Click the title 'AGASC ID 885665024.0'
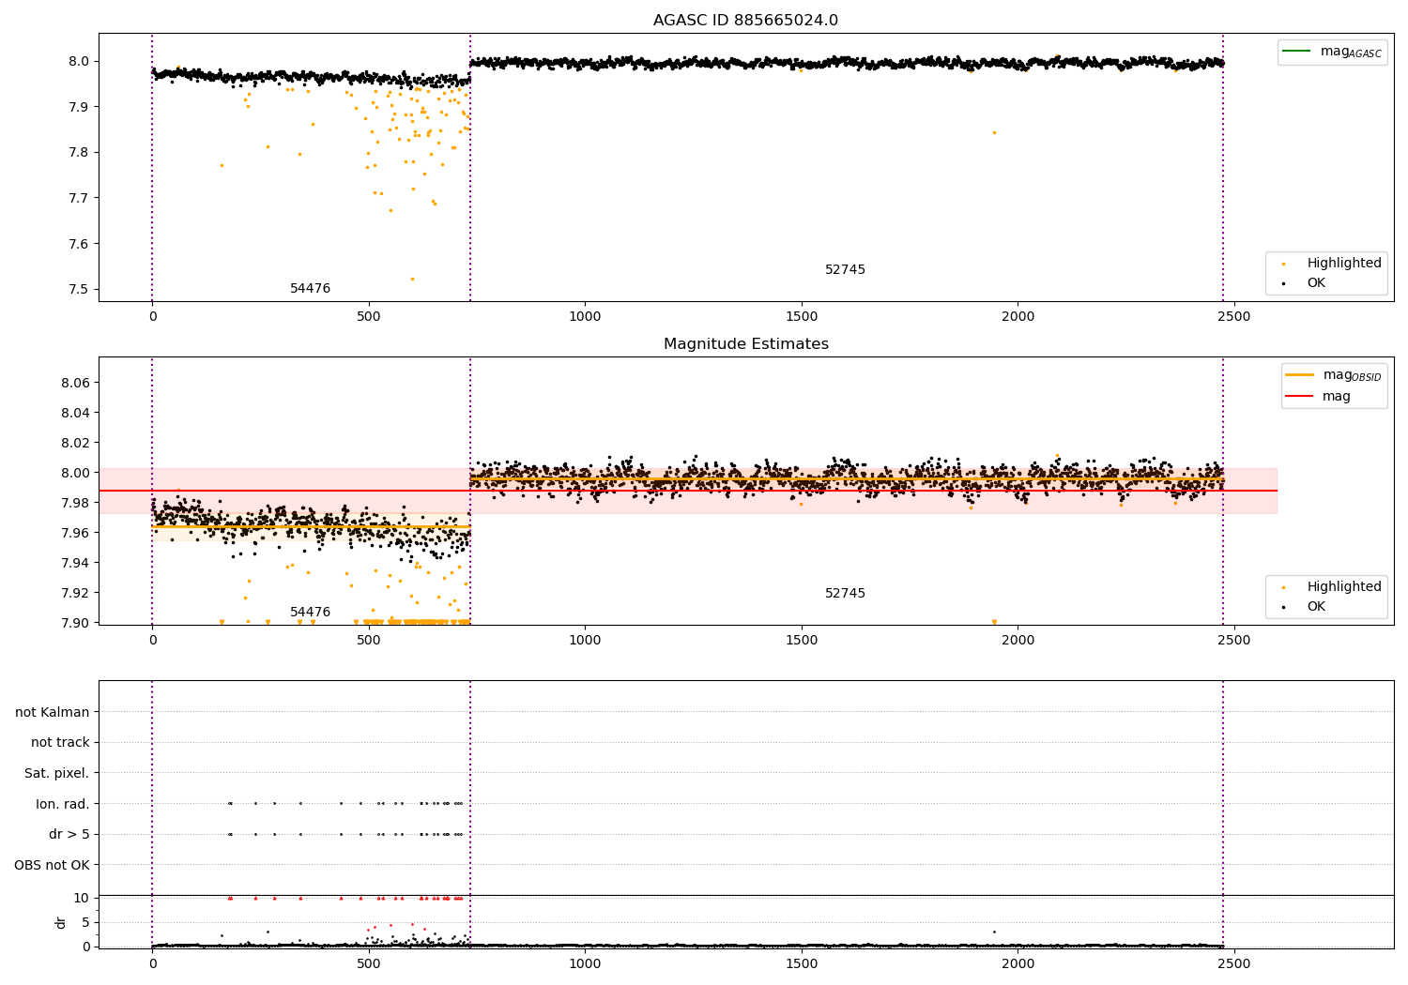This screenshot has width=1408, height=985. click(x=745, y=21)
